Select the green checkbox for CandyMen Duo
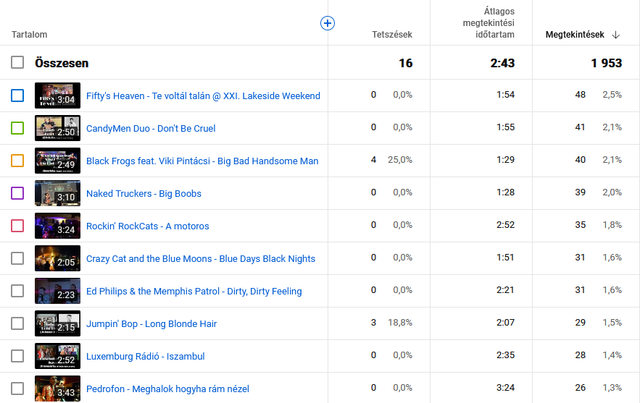 tap(17, 128)
